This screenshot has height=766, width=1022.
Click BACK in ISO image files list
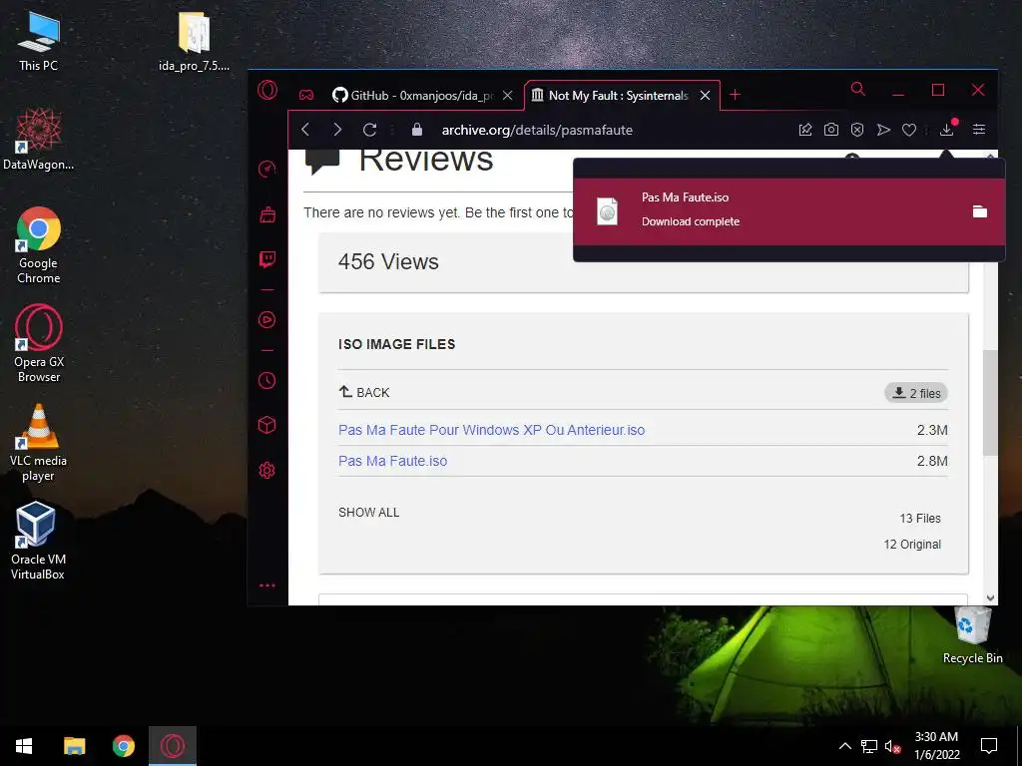pos(364,392)
